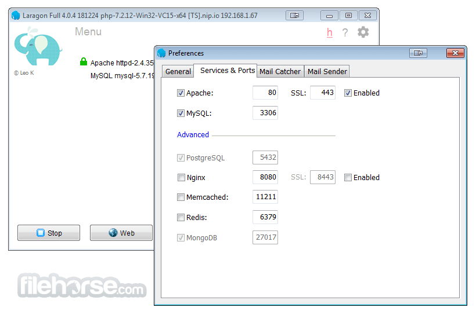
Task: Enable the Redis checkbox
Action: tap(181, 218)
